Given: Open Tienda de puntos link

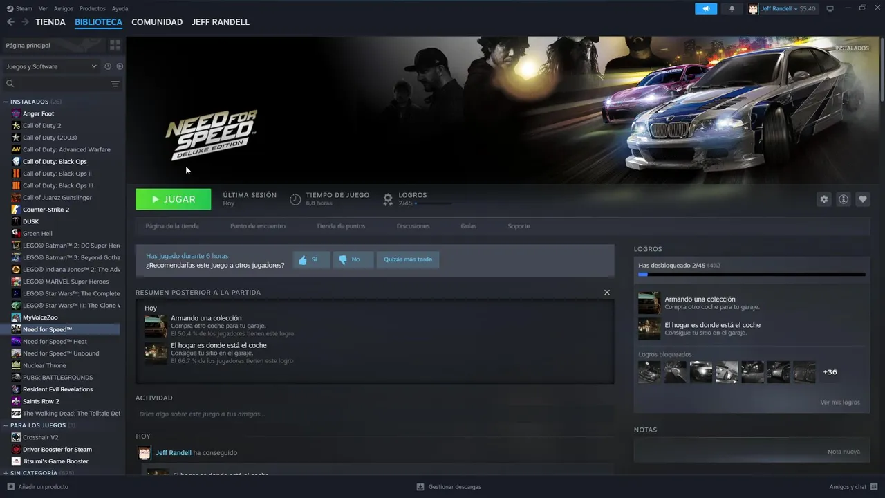Looking at the screenshot, I should [341, 226].
